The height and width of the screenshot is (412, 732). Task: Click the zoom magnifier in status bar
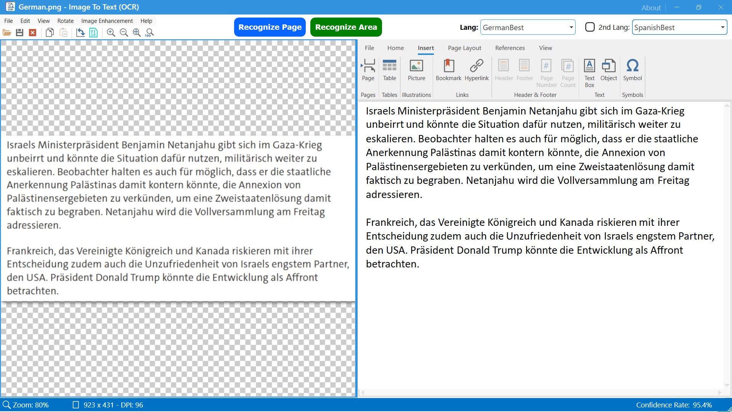pyautogui.click(x=6, y=405)
